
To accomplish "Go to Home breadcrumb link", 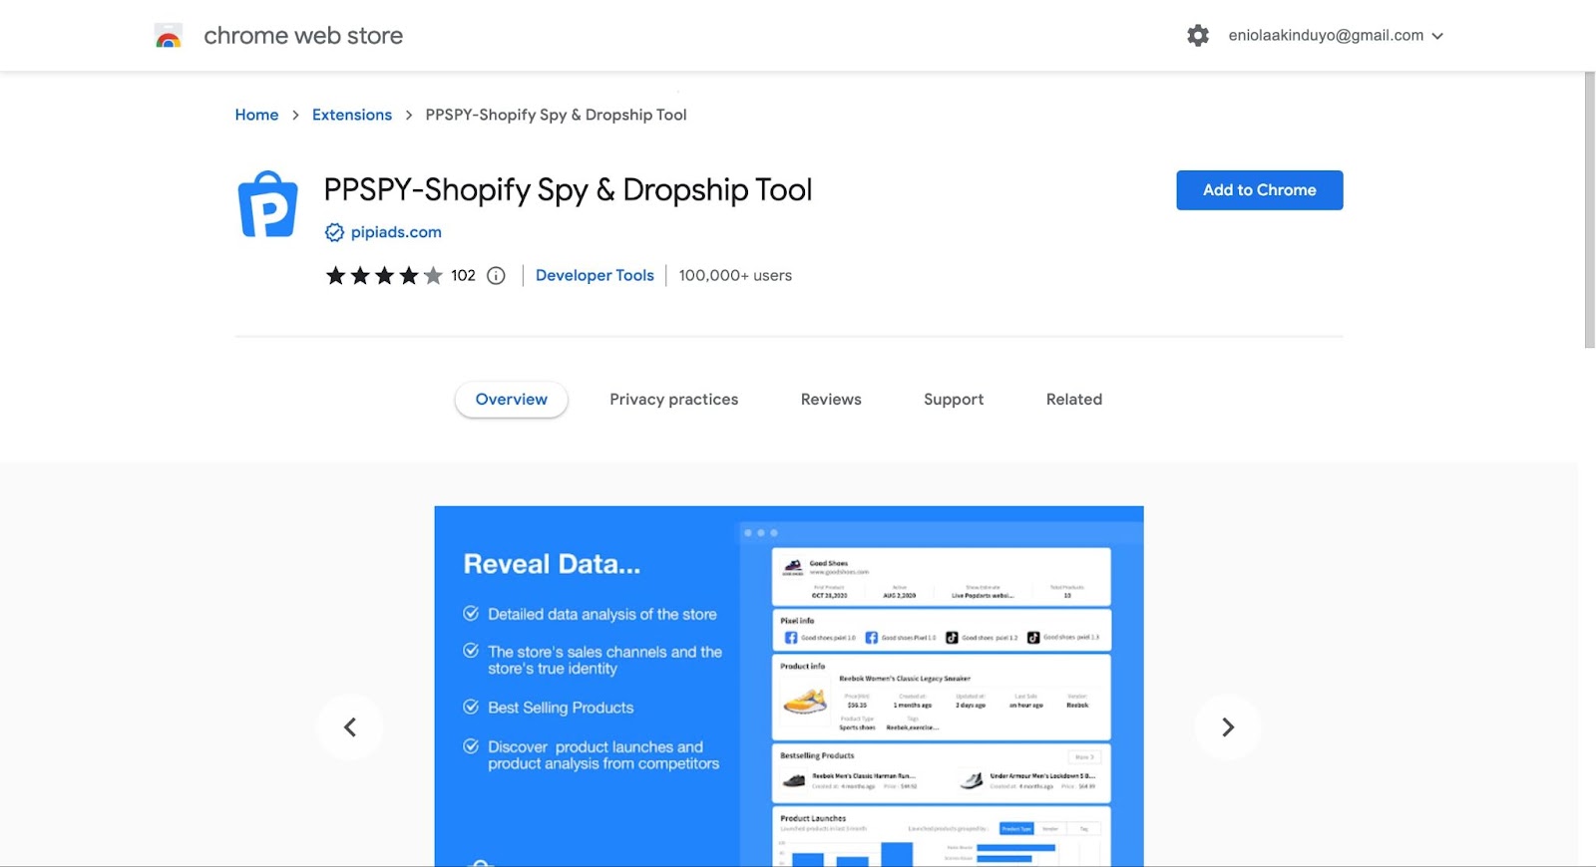I will [x=256, y=115].
